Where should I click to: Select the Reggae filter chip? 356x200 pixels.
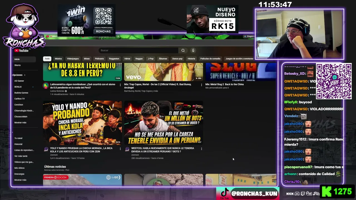pyautogui.click(x=139, y=59)
